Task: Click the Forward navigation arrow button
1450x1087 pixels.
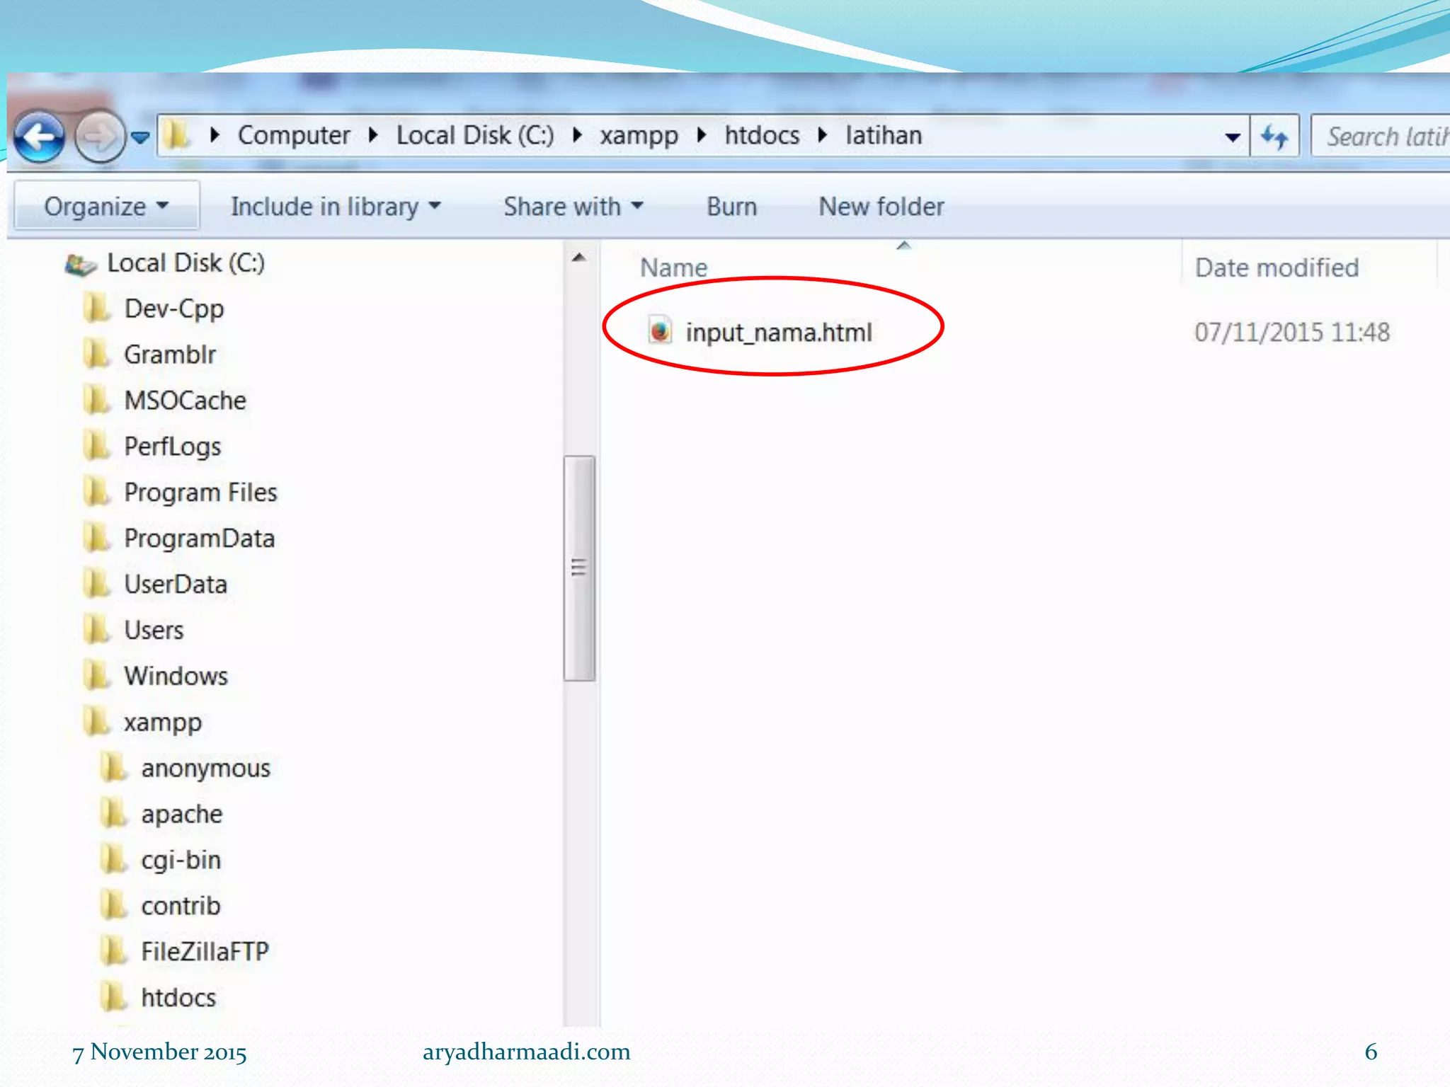Action: click(x=99, y=137)
